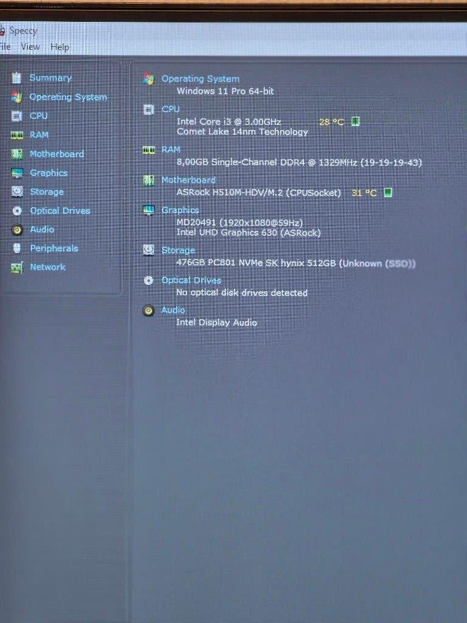Click the hard disk icon beside the Storage heading
Viewport: 467px width, 623px height.
pos(148,250)
